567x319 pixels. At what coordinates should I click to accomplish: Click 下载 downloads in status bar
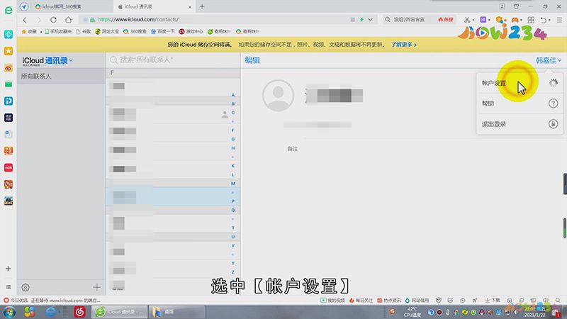click(493, 300)
